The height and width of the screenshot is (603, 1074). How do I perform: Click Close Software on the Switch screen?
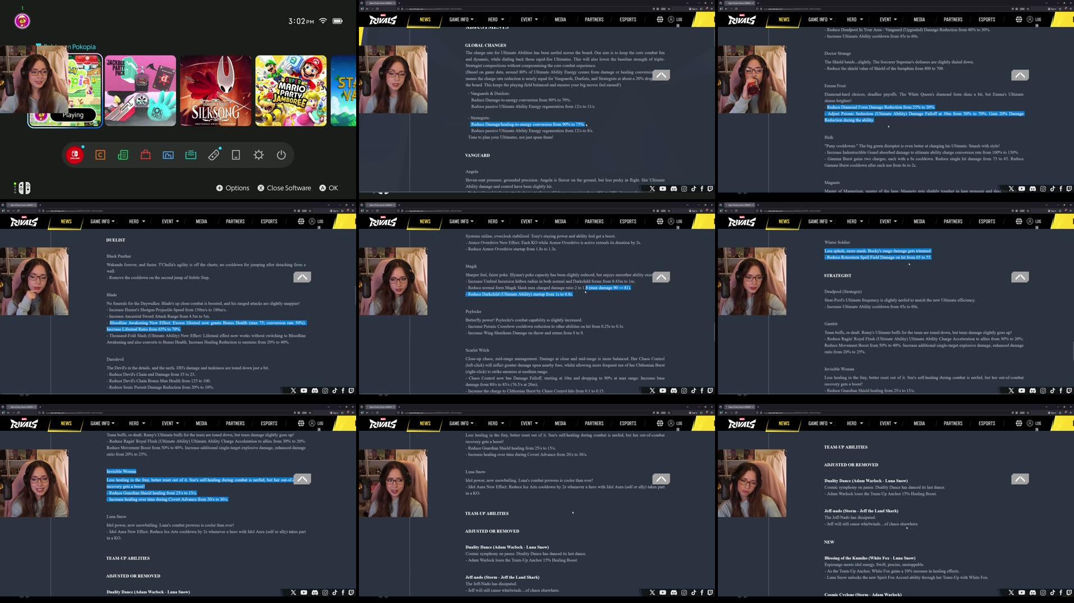pos(284,188)
